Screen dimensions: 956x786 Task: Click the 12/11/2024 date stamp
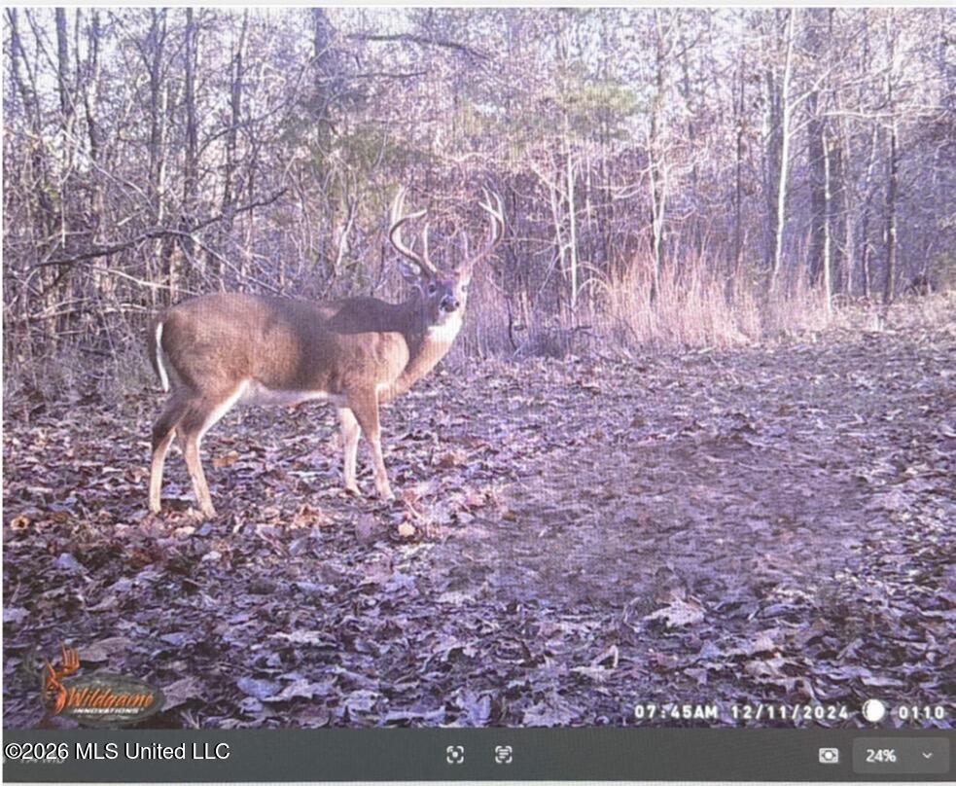coord(790,712)
